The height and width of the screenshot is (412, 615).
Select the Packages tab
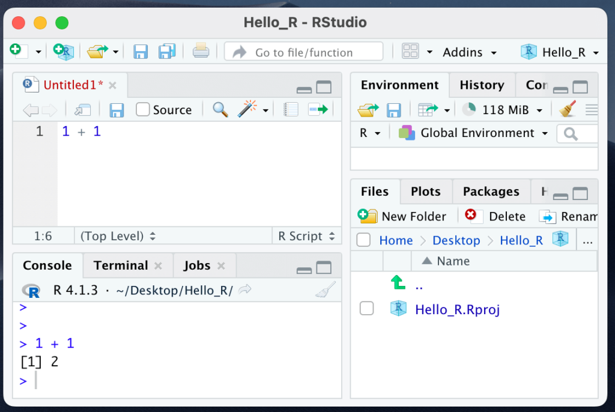491,192
